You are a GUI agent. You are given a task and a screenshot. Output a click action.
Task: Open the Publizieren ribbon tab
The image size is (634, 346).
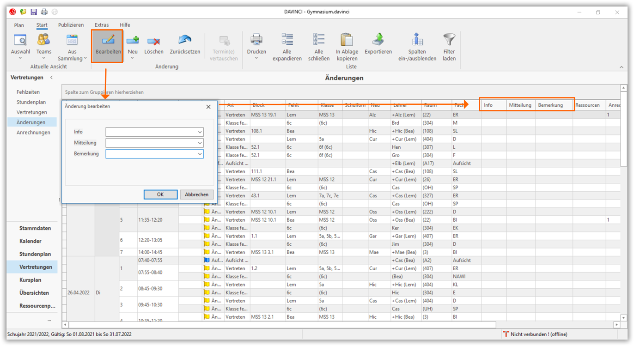click(x=71, y=25)
